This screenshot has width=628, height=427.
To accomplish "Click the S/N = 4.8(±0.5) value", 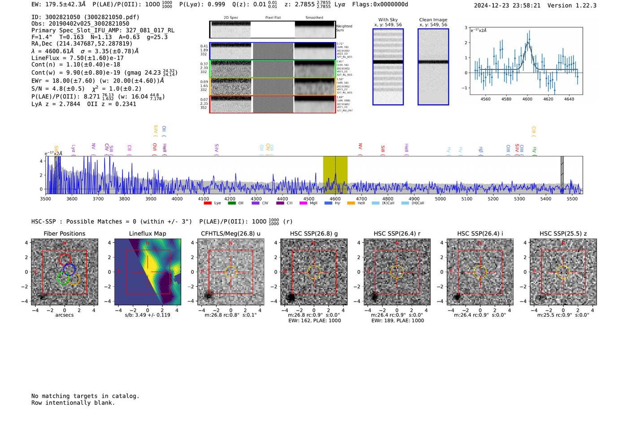I will click(x=58, y=89).
